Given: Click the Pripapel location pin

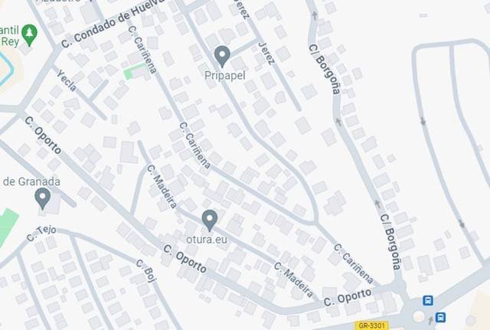Looking at the screenshot, I should 222,56.
